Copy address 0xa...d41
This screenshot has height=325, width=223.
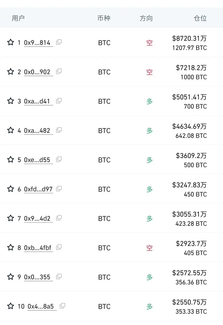(x=59, y=101)
